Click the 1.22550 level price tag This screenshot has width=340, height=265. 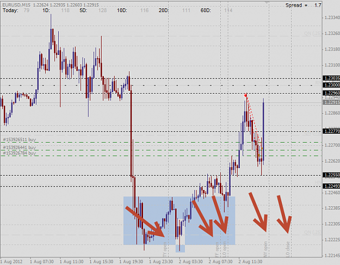click(x=331, y=175)
